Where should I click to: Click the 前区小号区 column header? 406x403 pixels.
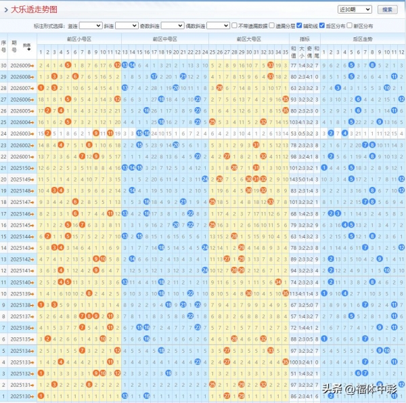[79, 40]
